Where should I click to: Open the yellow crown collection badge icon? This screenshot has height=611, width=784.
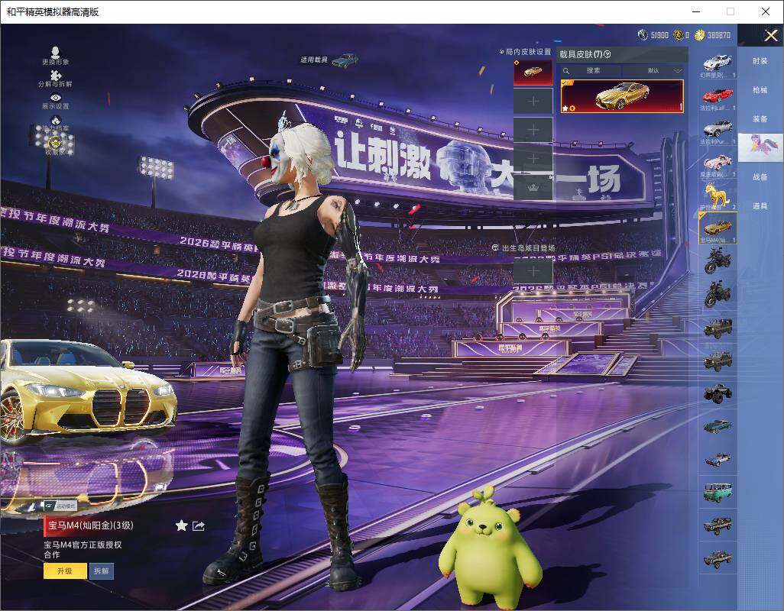pos(56,144)
